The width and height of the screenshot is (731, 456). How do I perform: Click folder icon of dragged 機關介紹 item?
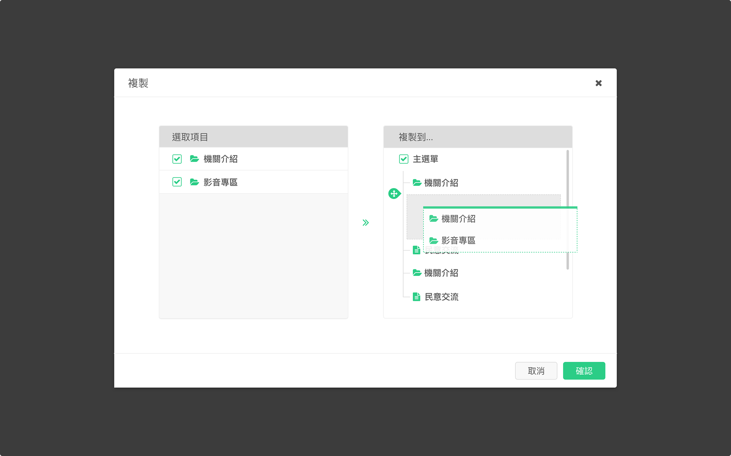tap(434, 218)
